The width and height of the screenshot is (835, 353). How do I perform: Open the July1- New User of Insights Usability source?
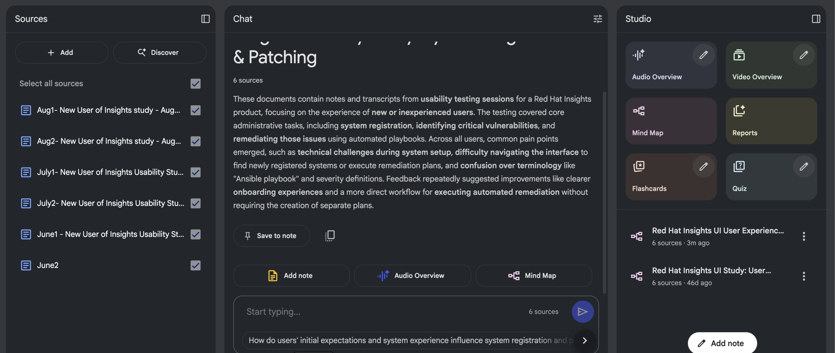(x=110, y=172)
